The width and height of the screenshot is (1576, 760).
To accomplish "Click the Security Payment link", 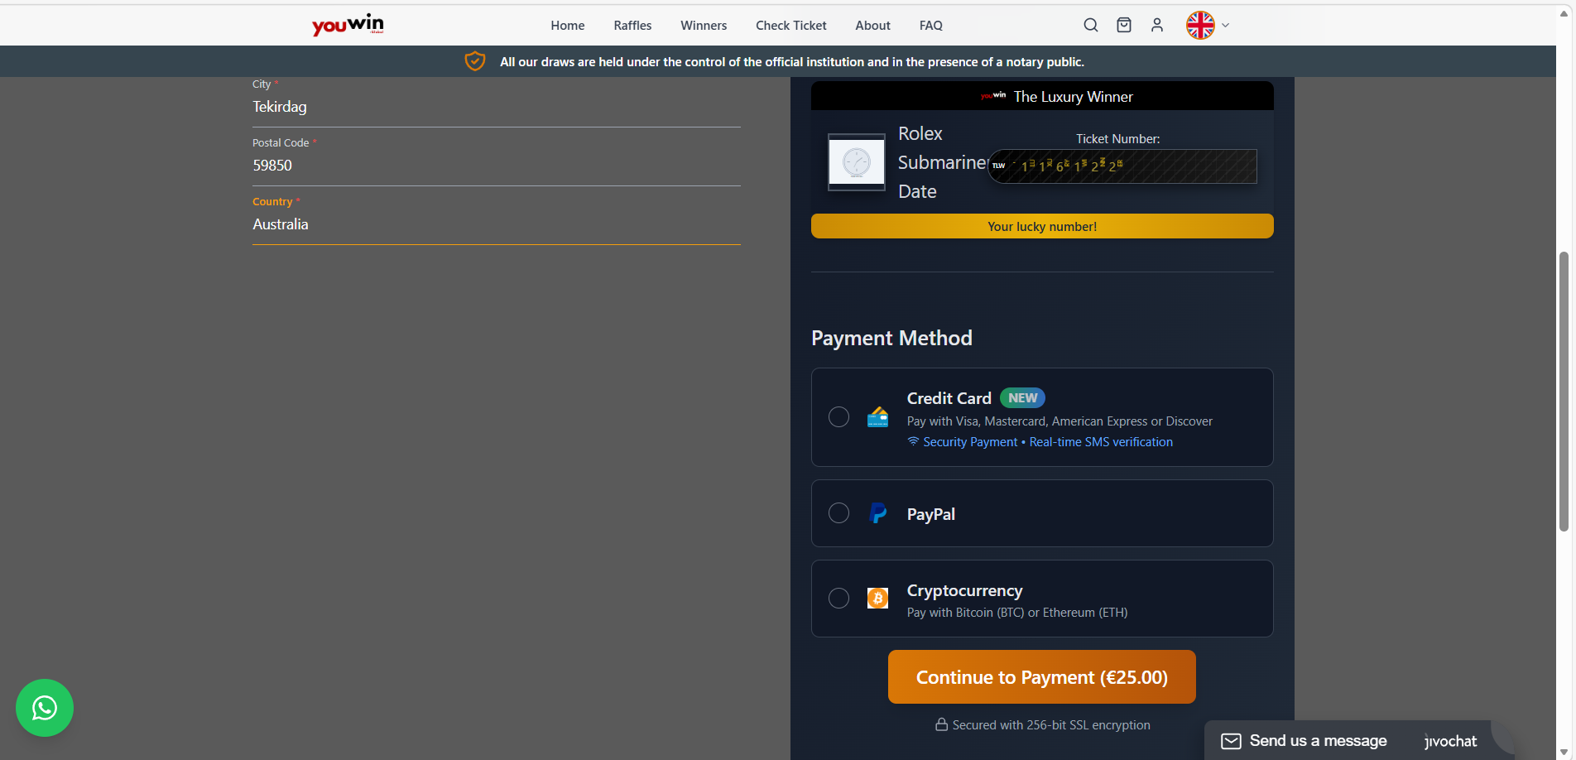I will point(969,441).
